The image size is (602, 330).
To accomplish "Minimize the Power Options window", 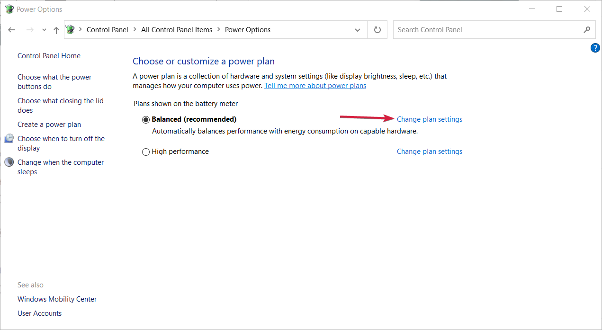I will [533, 9].
